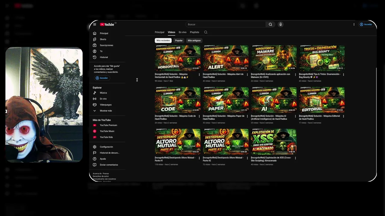
Task: Open options menu for Horizontall video
Action: coord(199,74)
